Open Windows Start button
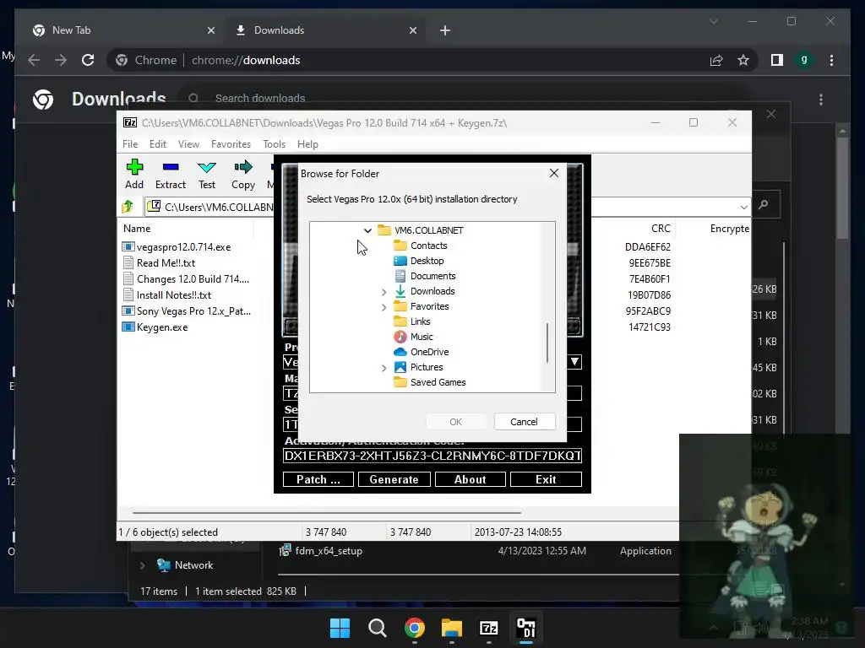The image size is (865, 648). click(x=340, y=628)
